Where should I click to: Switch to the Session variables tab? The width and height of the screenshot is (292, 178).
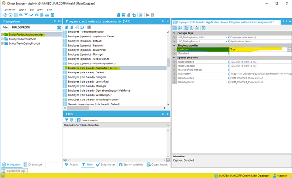click(131, 165)
